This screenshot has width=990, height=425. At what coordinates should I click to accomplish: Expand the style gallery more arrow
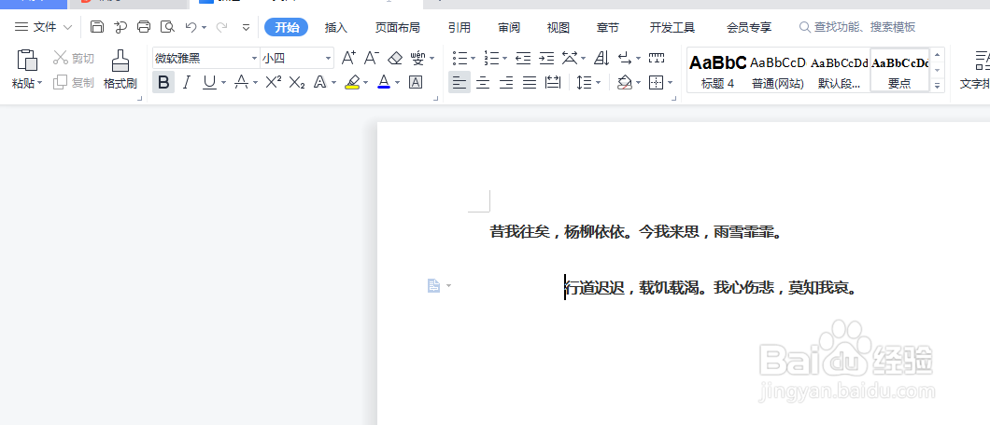coord(938,85)
